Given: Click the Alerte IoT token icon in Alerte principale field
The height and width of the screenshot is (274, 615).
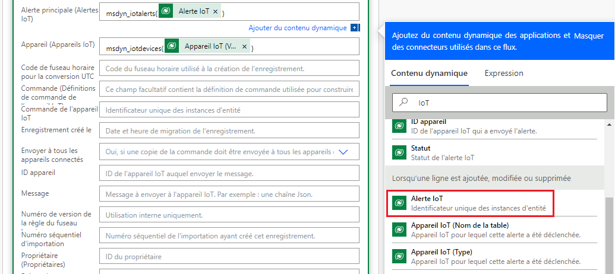Looking at the screenshot, I should [166, 12].
